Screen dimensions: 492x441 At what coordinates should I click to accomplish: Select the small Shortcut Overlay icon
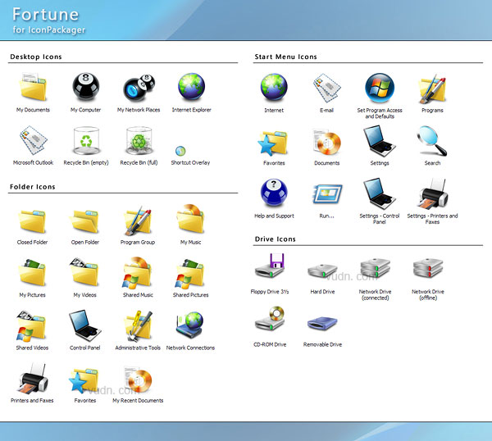[x=180, y=151]
